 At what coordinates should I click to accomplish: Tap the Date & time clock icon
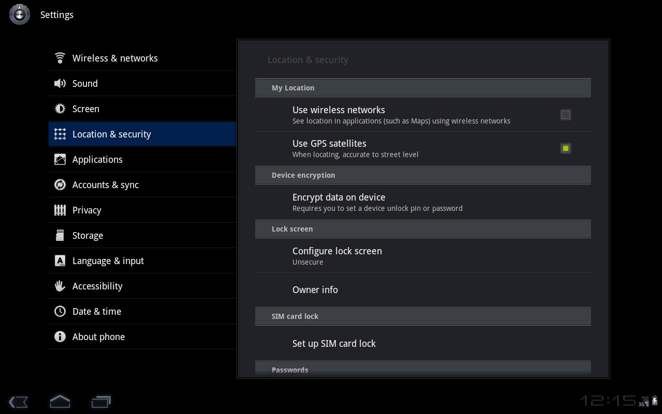(60, 311)
